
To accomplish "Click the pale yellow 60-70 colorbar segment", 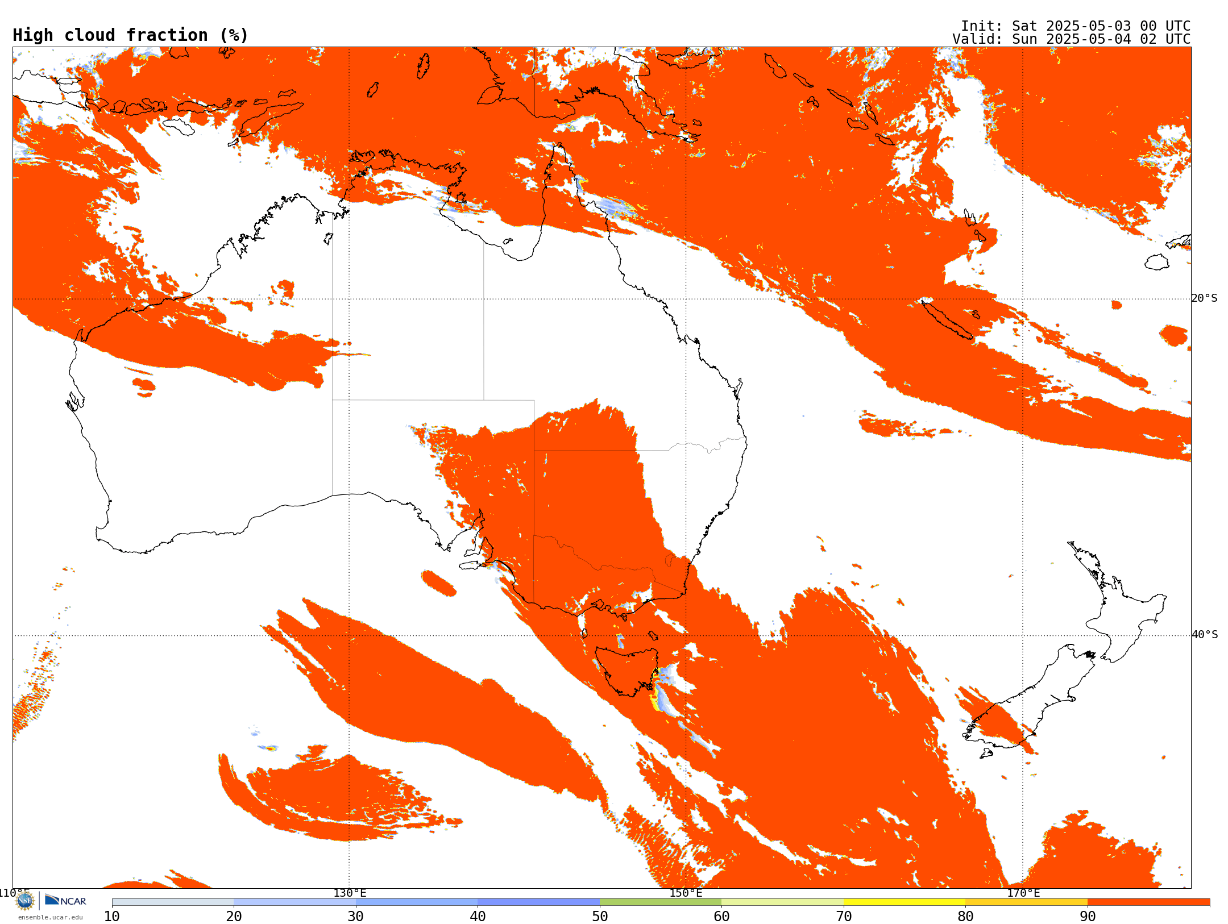I will (x=782, y=902).
